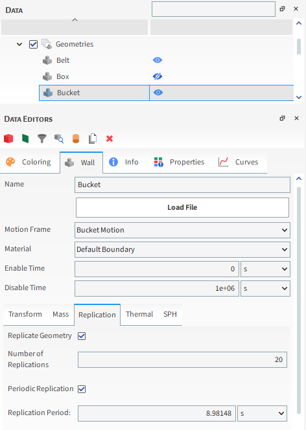Open the Motion Frame dropdown
The image size is (306, 430).
pyautogui.click(x=182, y=230)
